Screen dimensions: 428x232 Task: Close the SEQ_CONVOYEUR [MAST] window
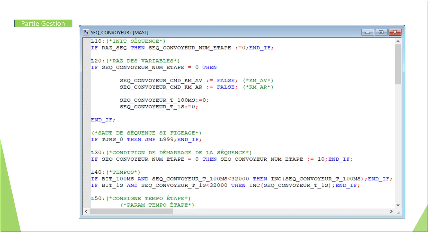tap(395, 32)
